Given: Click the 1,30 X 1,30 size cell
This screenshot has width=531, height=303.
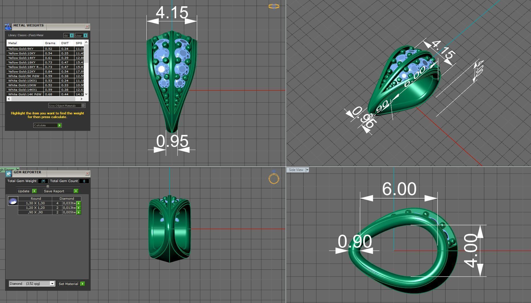Looking at the screenshot, I should (x=35, y=203).
